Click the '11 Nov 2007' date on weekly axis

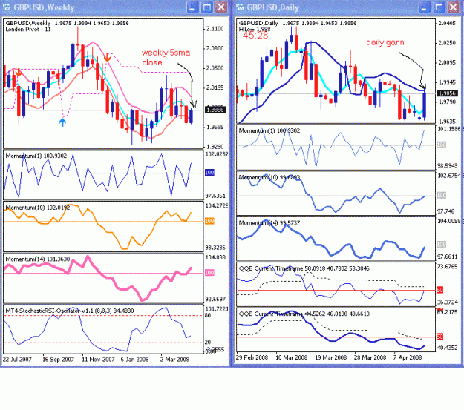[x=98, y=360]
